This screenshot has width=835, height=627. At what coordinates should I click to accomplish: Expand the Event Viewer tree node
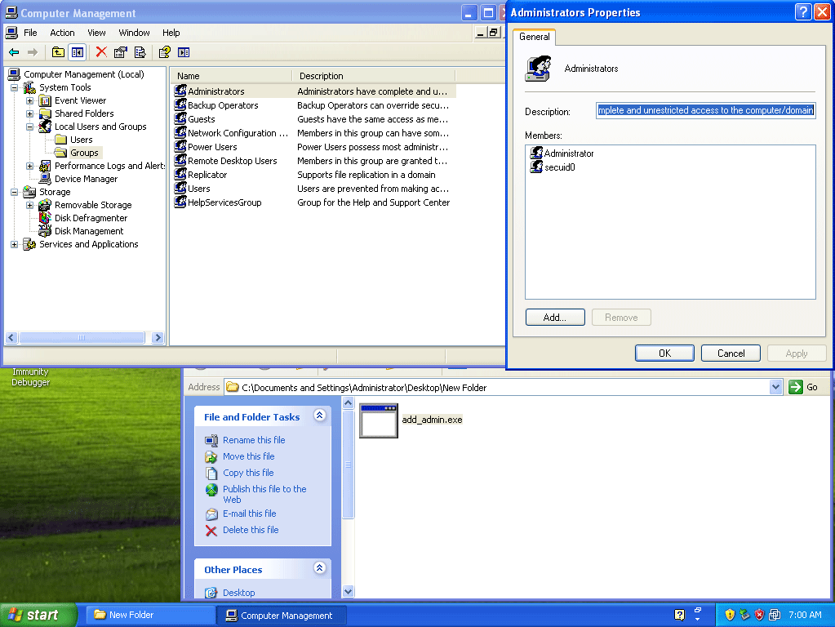pos(30,100)
